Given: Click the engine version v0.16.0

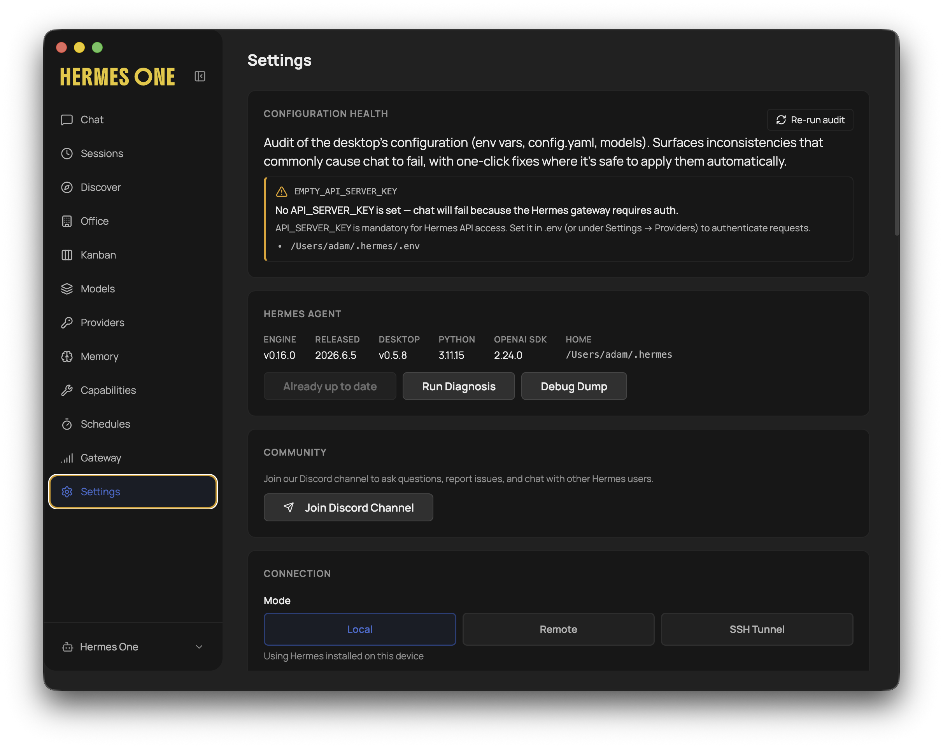Looking at the screenshot, I should click(x=279, y=355).
